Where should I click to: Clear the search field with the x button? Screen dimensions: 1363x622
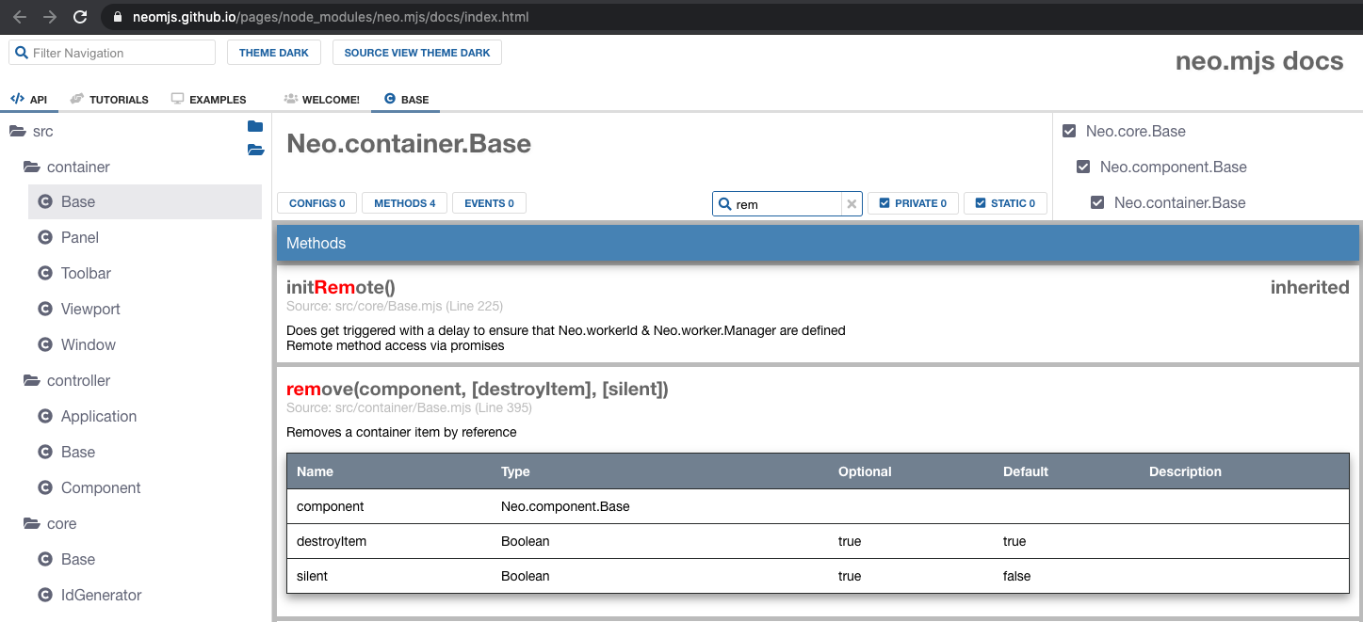pyautogui.click(x=851, y=203)
